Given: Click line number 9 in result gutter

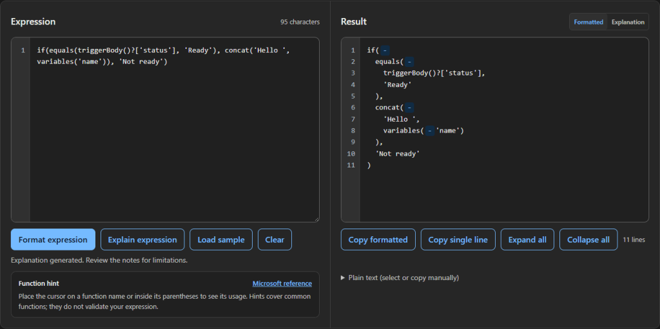Looking at the screenshot, I should (353, 142).
